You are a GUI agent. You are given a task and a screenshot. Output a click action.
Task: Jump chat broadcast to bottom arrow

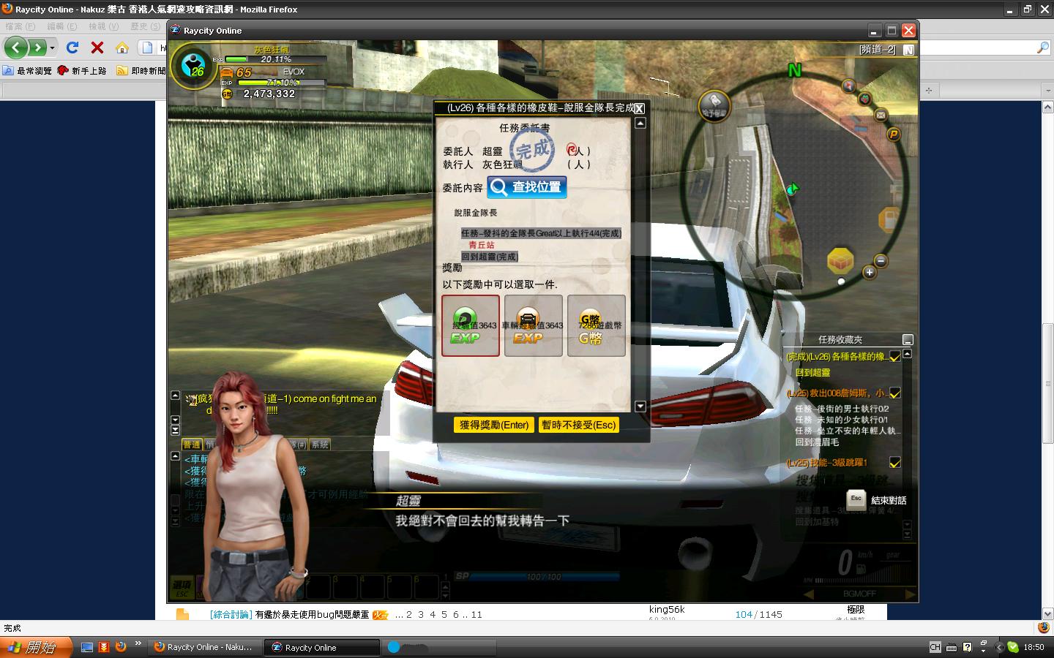pos(175,431)
